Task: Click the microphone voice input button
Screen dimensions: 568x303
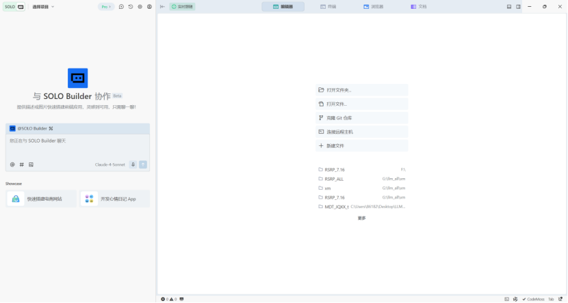Action: pyautogui.click(x=133, y=164)
